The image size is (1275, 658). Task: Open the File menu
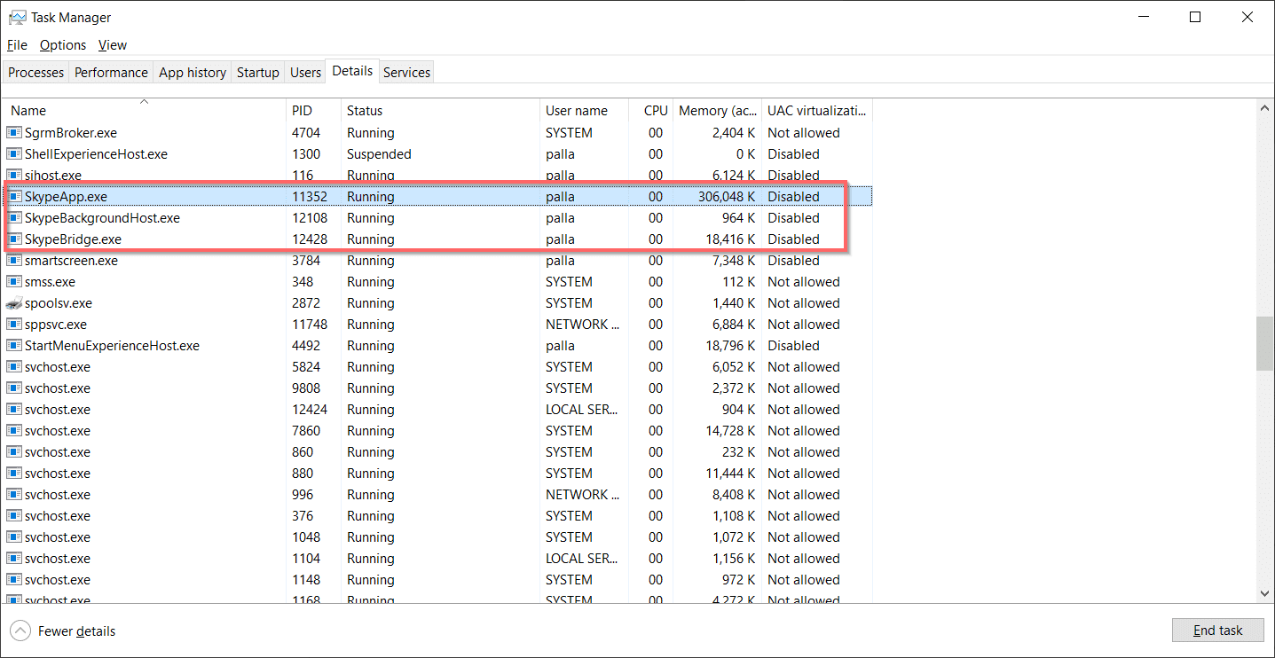click(x=17, y=45)
